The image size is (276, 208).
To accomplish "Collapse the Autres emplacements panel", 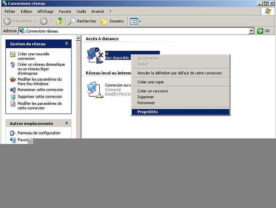I will tap(67, 124).
